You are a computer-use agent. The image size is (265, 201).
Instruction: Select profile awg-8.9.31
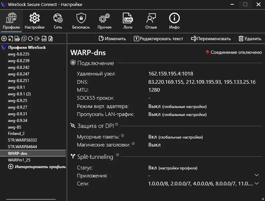coord(17,114)
